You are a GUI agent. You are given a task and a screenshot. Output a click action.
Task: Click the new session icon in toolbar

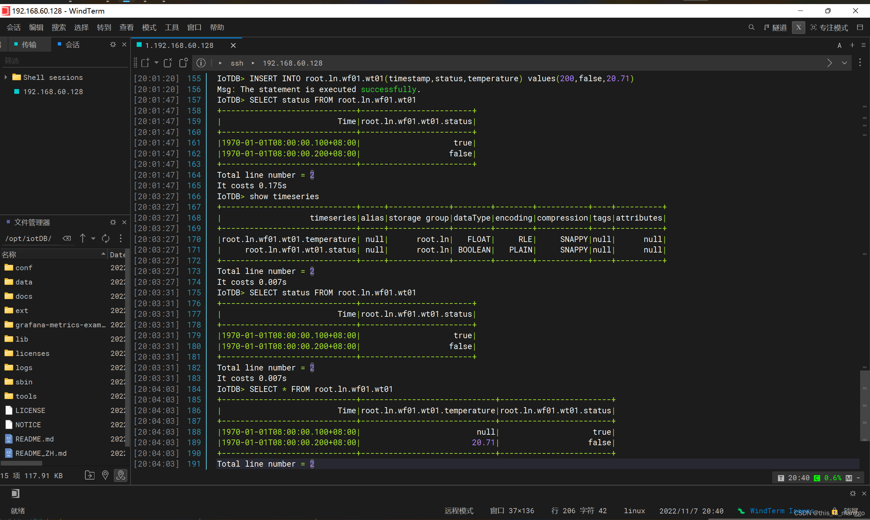tap(145, 63)
